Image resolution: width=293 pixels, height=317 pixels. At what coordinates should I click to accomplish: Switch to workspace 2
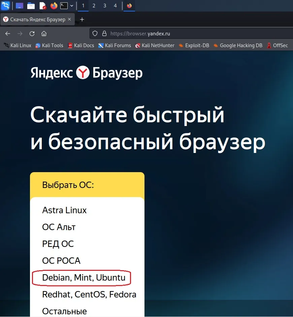click(x=94, y=6)
